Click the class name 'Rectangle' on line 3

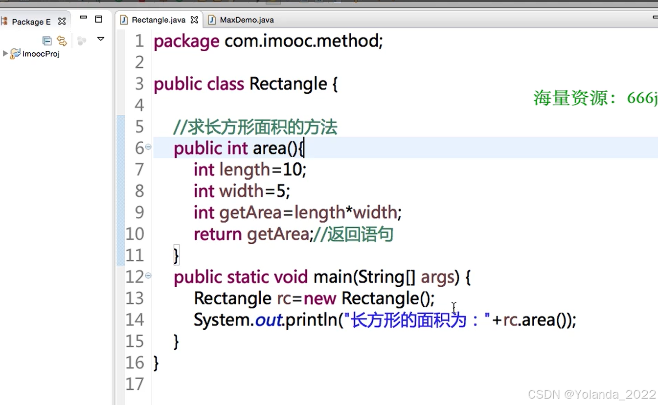click(x=288, y=84)
